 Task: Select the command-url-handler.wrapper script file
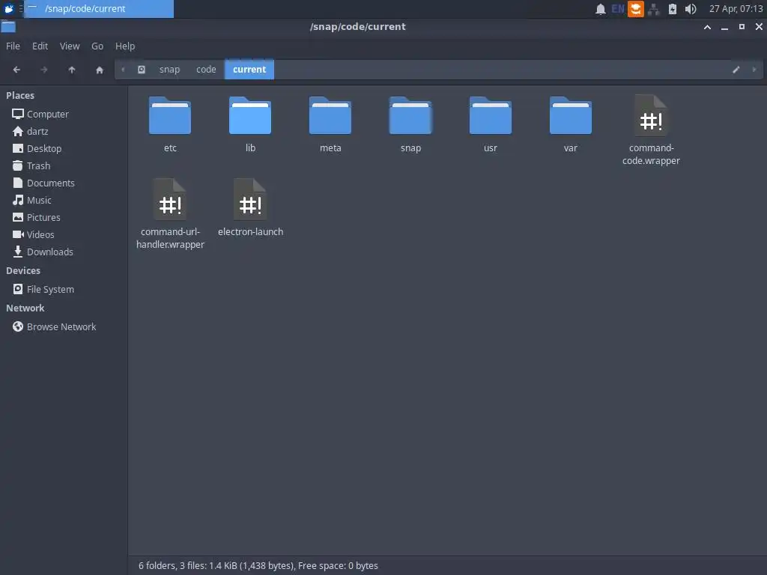170,200
